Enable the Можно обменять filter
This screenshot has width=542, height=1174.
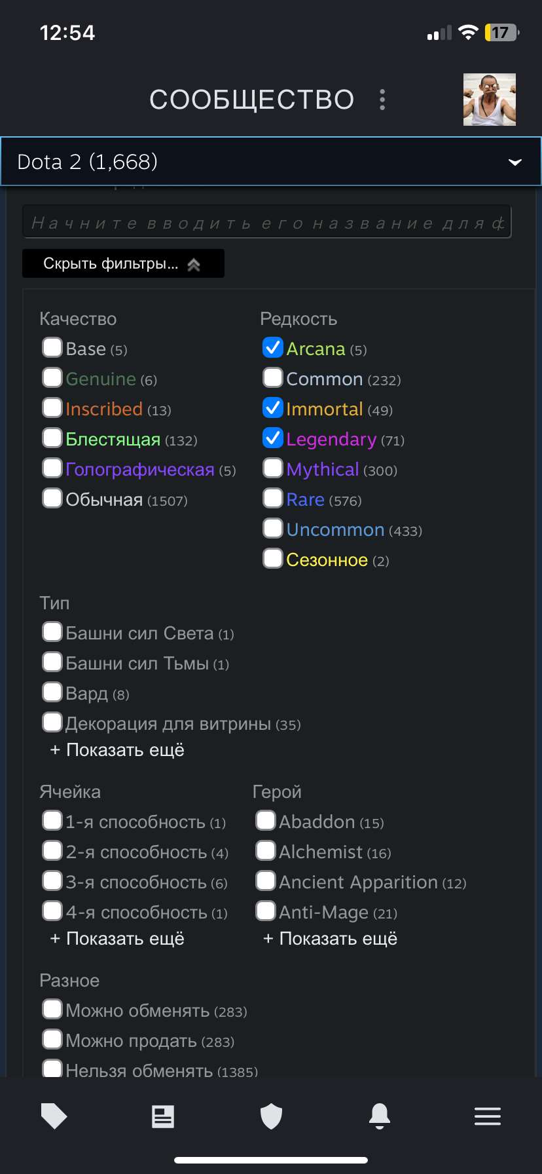tap(52, 1009)
